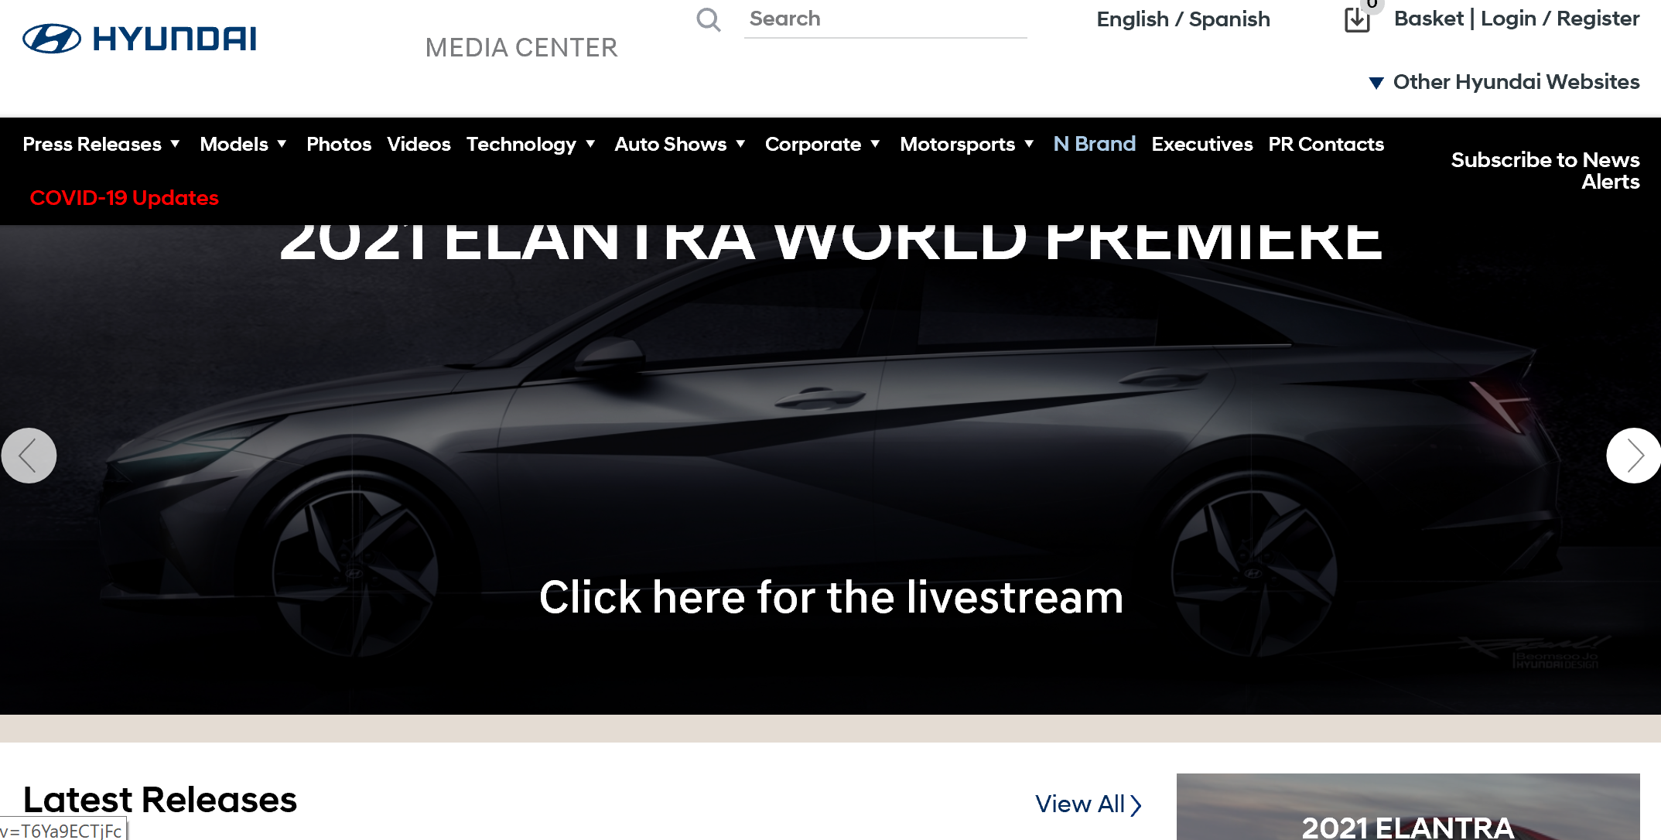The image size is (1661, 840).
Task: Click the search magnifier icon
Action: tap(708, 20)
